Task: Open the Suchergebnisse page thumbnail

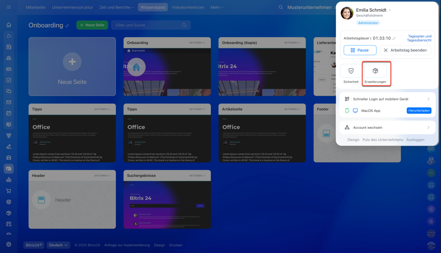Action: [x=167, y=205]
